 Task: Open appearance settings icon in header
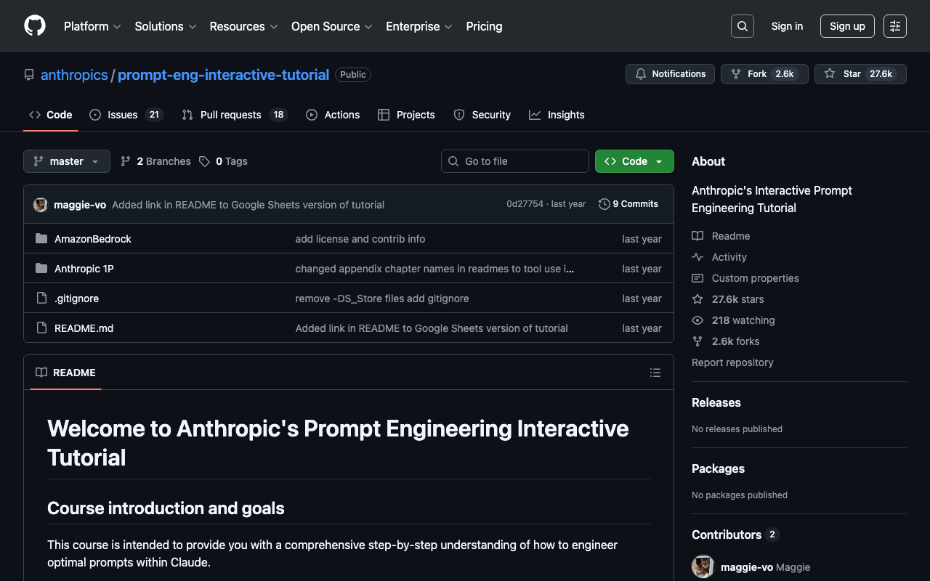(894, 26)
